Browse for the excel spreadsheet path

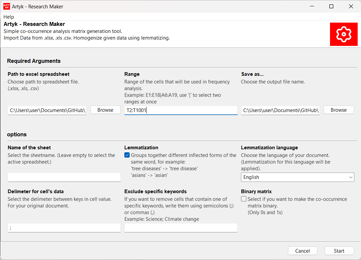(x=105, y=110)
